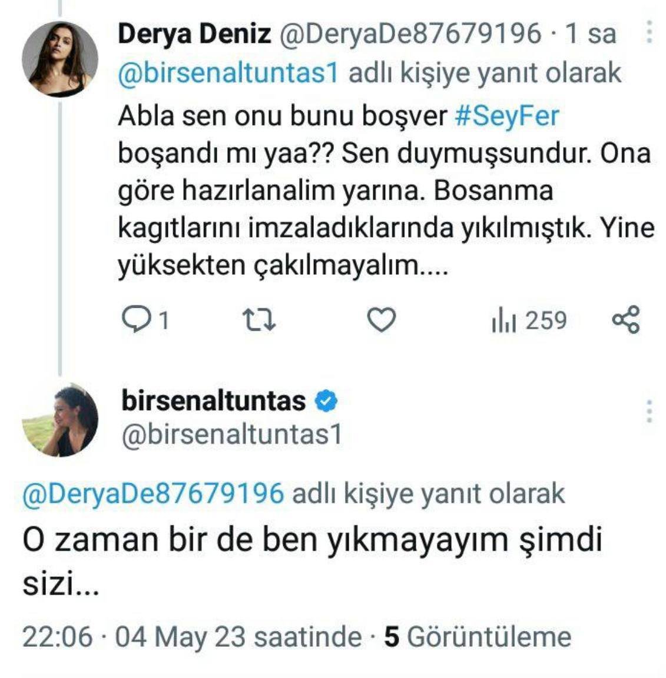Like Derya Deniz's tweet with the heart icon

(x=381, y=320)
